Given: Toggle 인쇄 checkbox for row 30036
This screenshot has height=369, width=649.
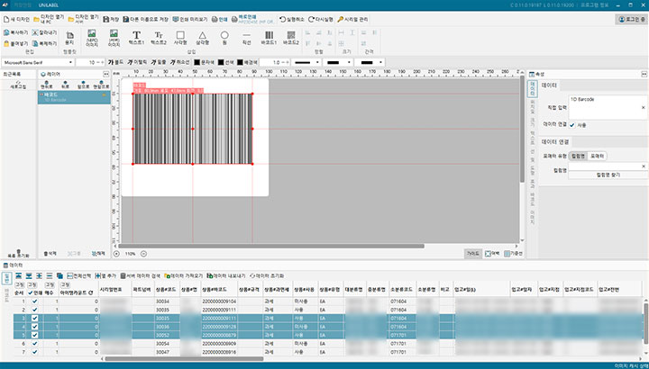Looking at the screenshot, I should click(35, 327).
